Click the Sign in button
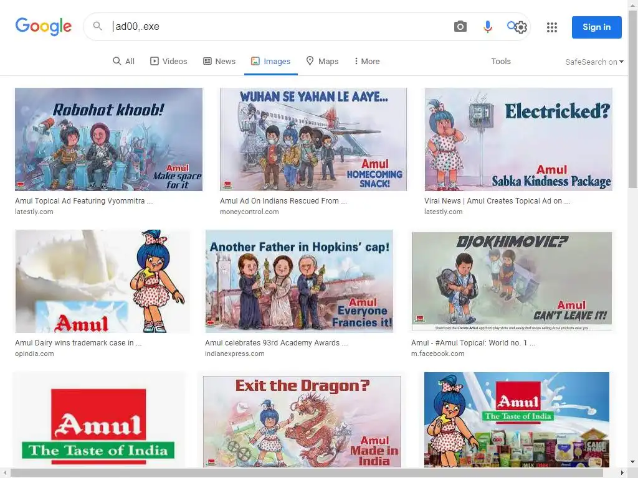The width and height of the screenshot is (638, 478). click(x=596, y=27)
